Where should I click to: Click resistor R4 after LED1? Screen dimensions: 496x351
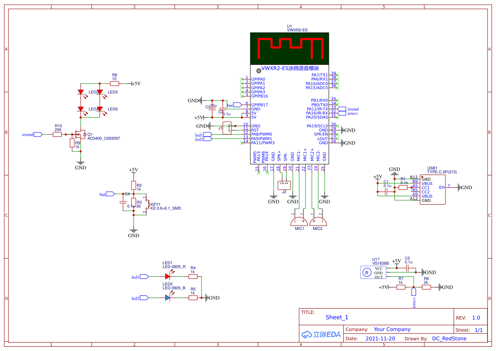[193, 276]
